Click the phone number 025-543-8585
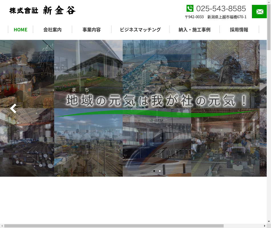 coord(221,9)
